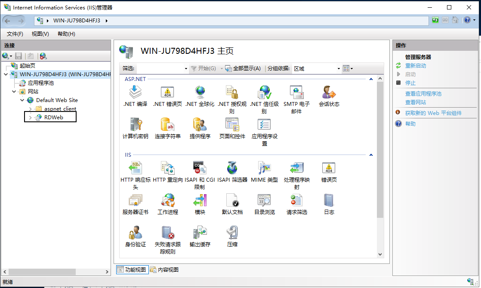Select 应用程序池 in the connections tree

point(41,83)
